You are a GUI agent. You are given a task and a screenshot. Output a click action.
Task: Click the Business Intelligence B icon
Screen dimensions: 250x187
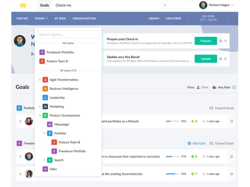tap(45, 89)
